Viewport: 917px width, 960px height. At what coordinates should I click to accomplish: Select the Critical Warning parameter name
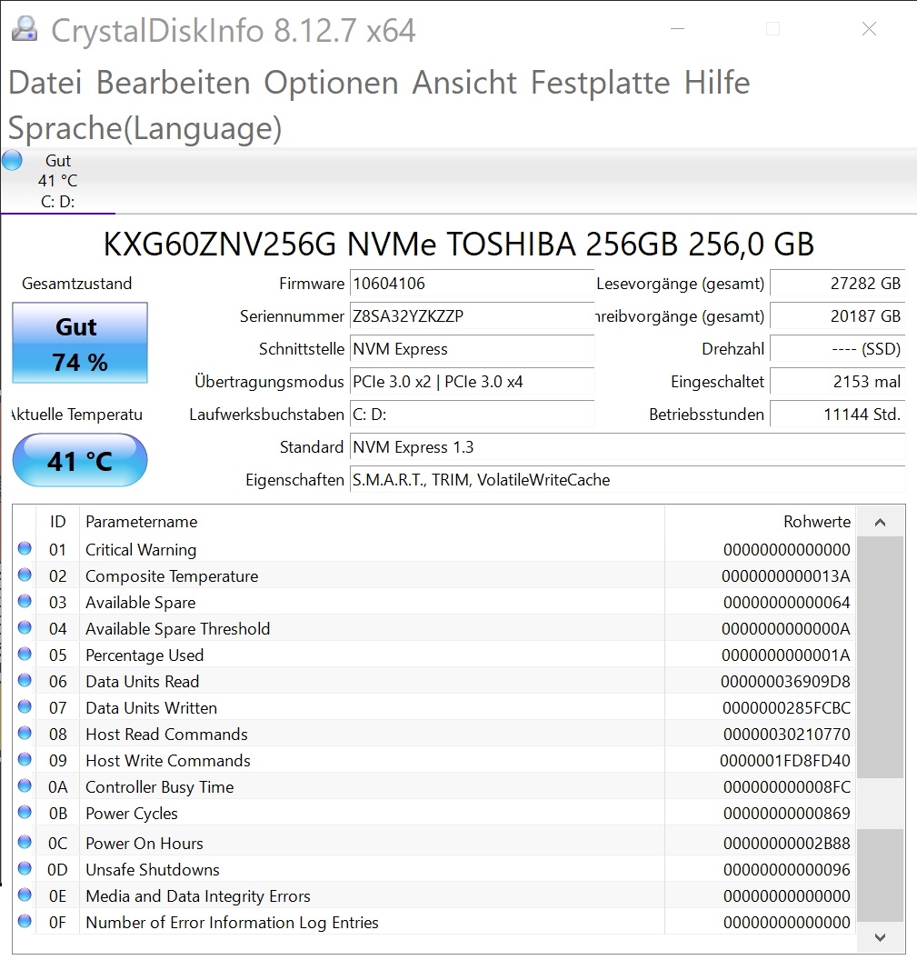point(141,550)
